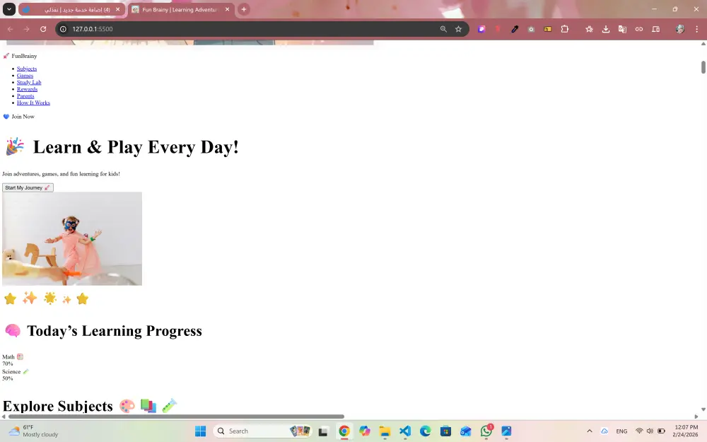The image size is (707, 442).
Task: Click the horizontal scrollbar thumb
Action: click(x=176, y=417)
